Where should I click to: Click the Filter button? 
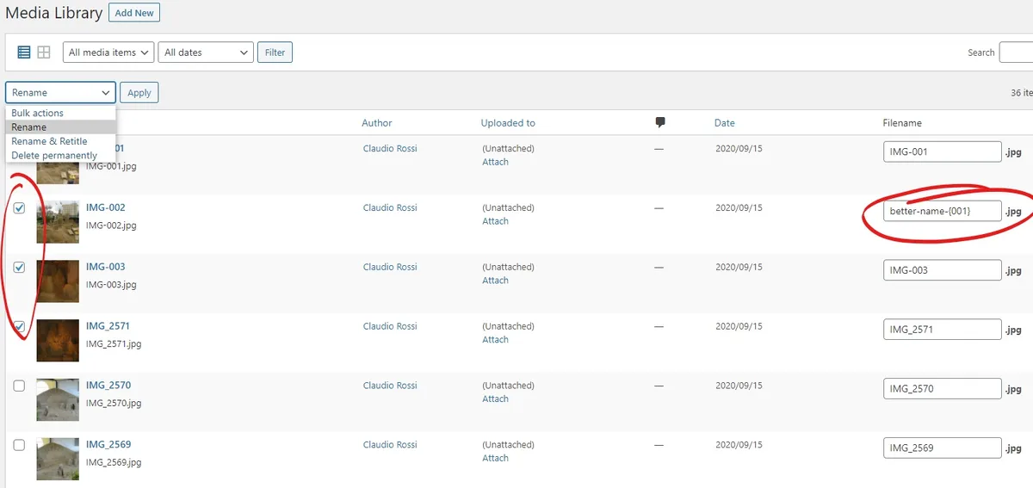pyautogui.click(x=275, y=53)
